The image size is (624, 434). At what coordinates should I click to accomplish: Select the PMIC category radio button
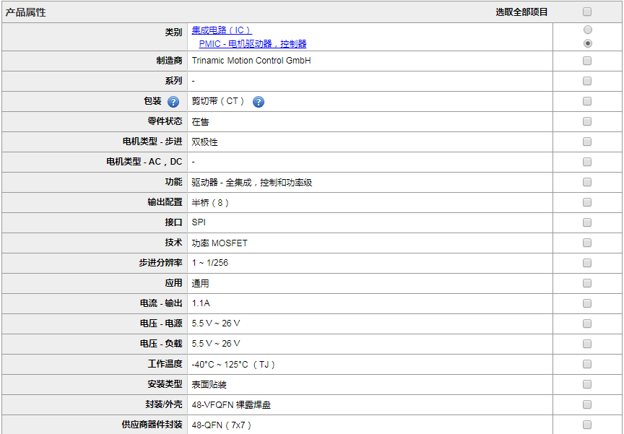point(587,43)
